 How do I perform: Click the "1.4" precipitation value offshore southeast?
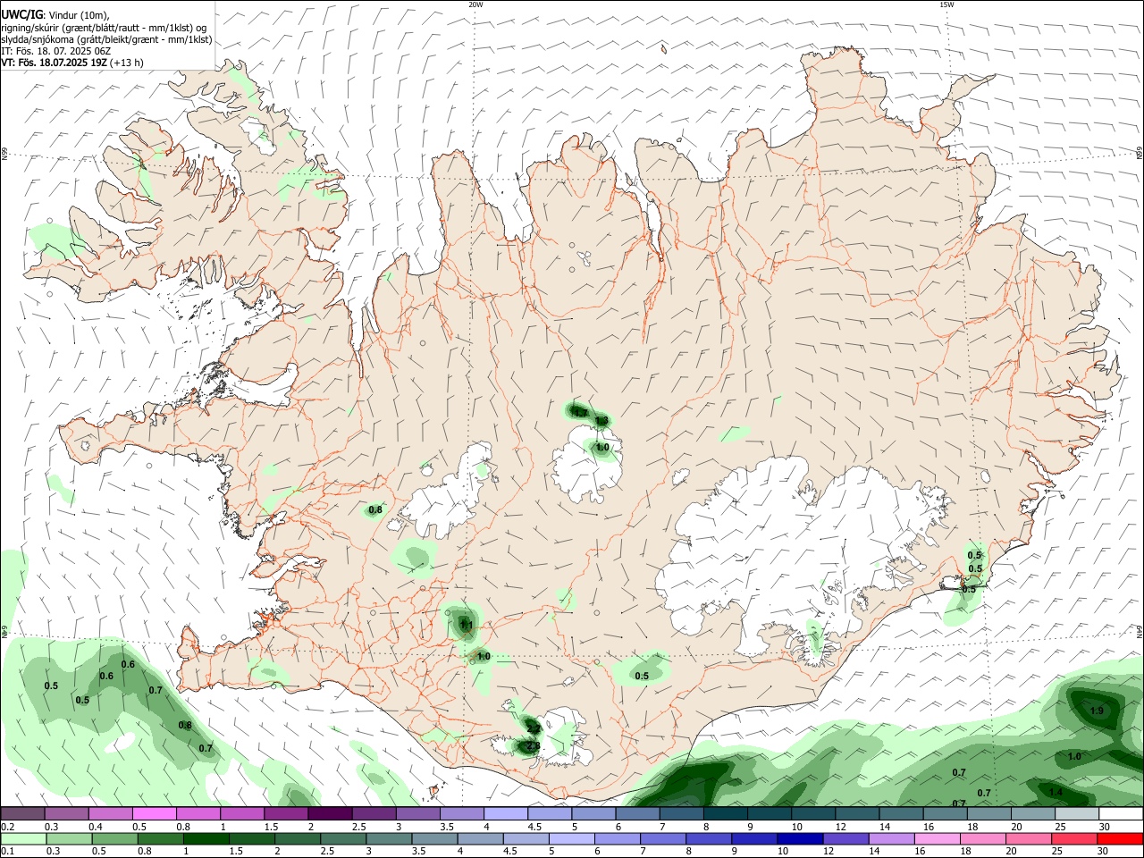tap(1056, 793)
